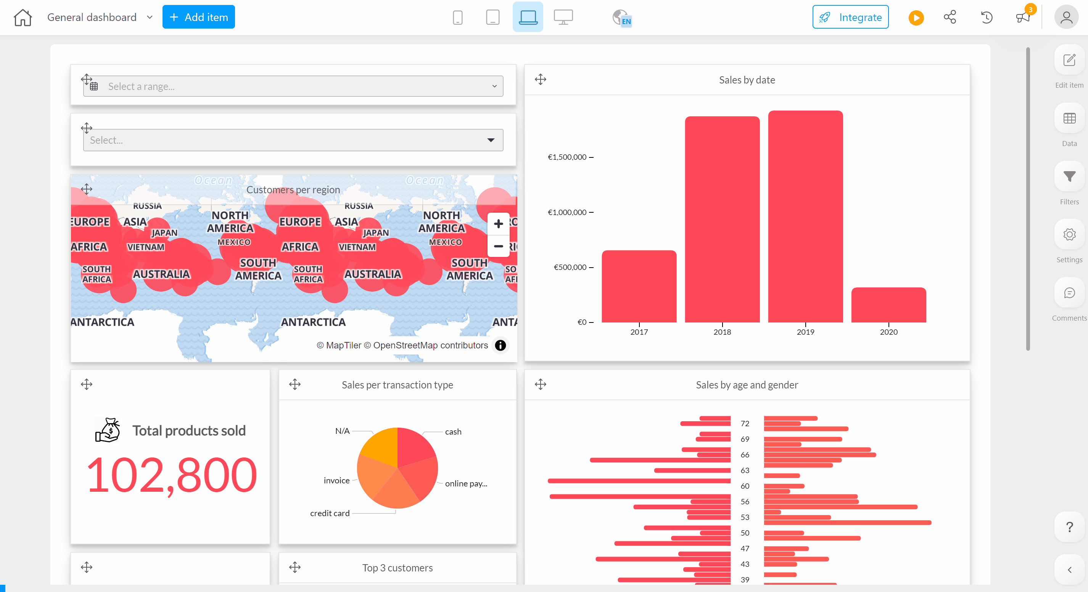
Task: Click the home icon
Action: [x=23, y=17]
